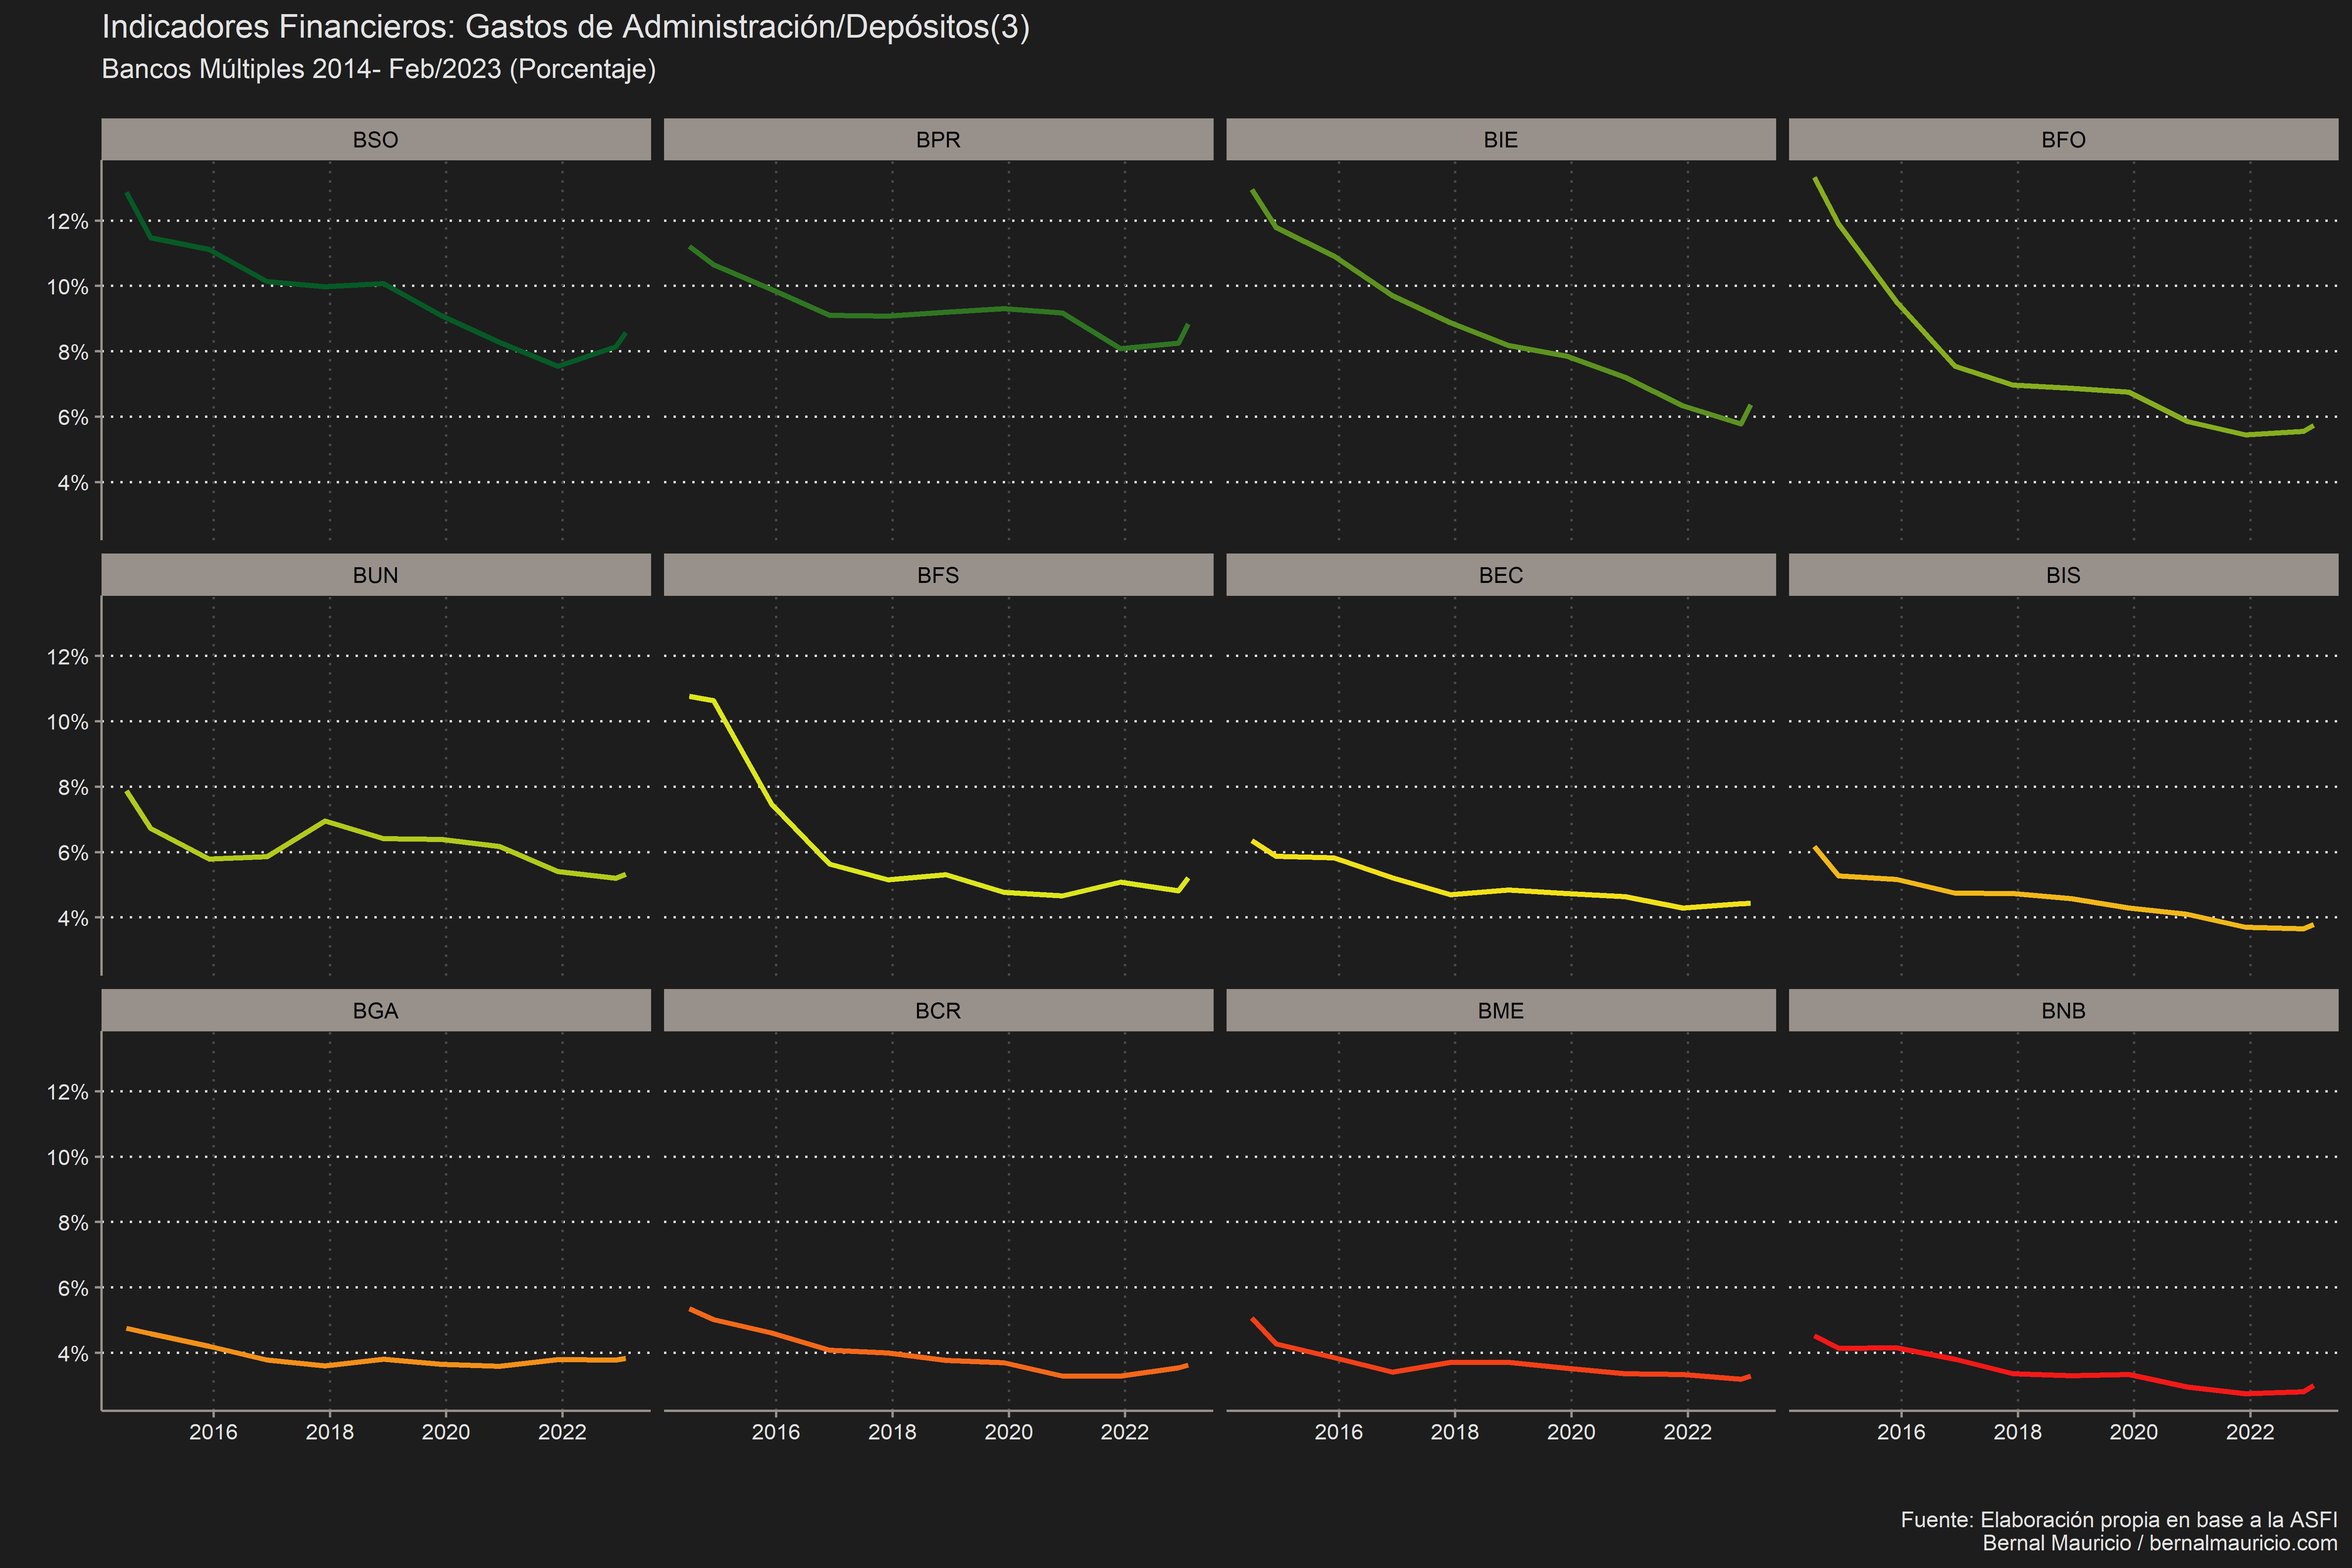Click the 2022 x-axis label under BCR

pyautogui.click(x=1125, y=1432)
